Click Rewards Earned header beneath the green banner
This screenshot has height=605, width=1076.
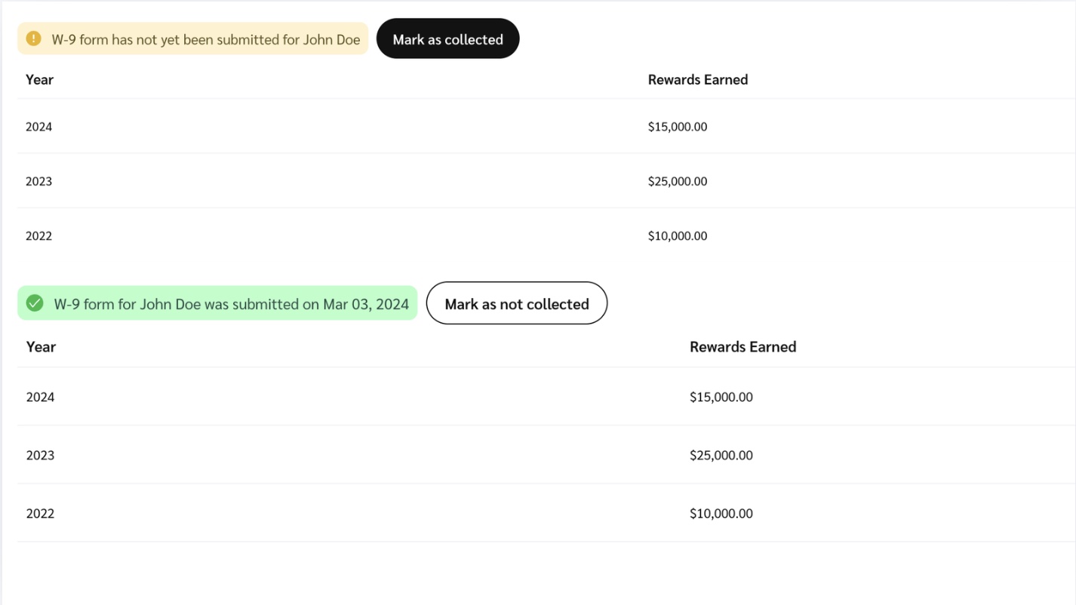pyautogui.click(x=742, y=347)
